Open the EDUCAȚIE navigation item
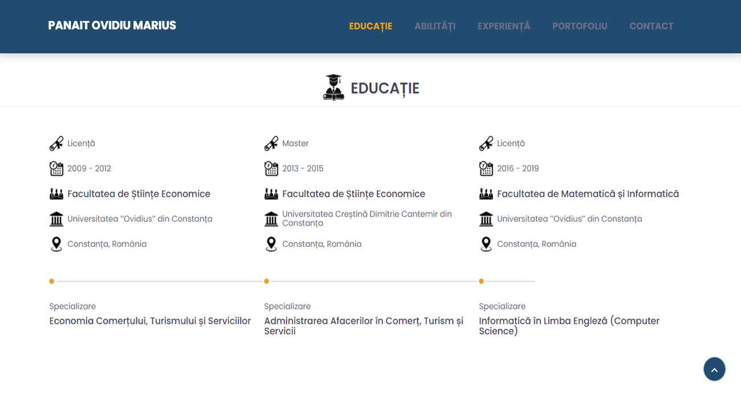Image resolution: width=741 pixels, height=399 pixels. coord(370,26)
